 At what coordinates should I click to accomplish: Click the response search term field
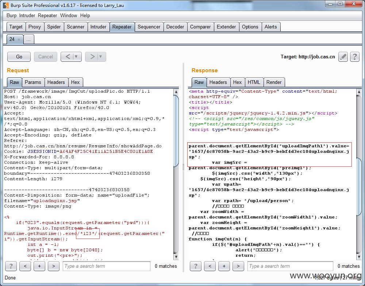click(290, 266)
